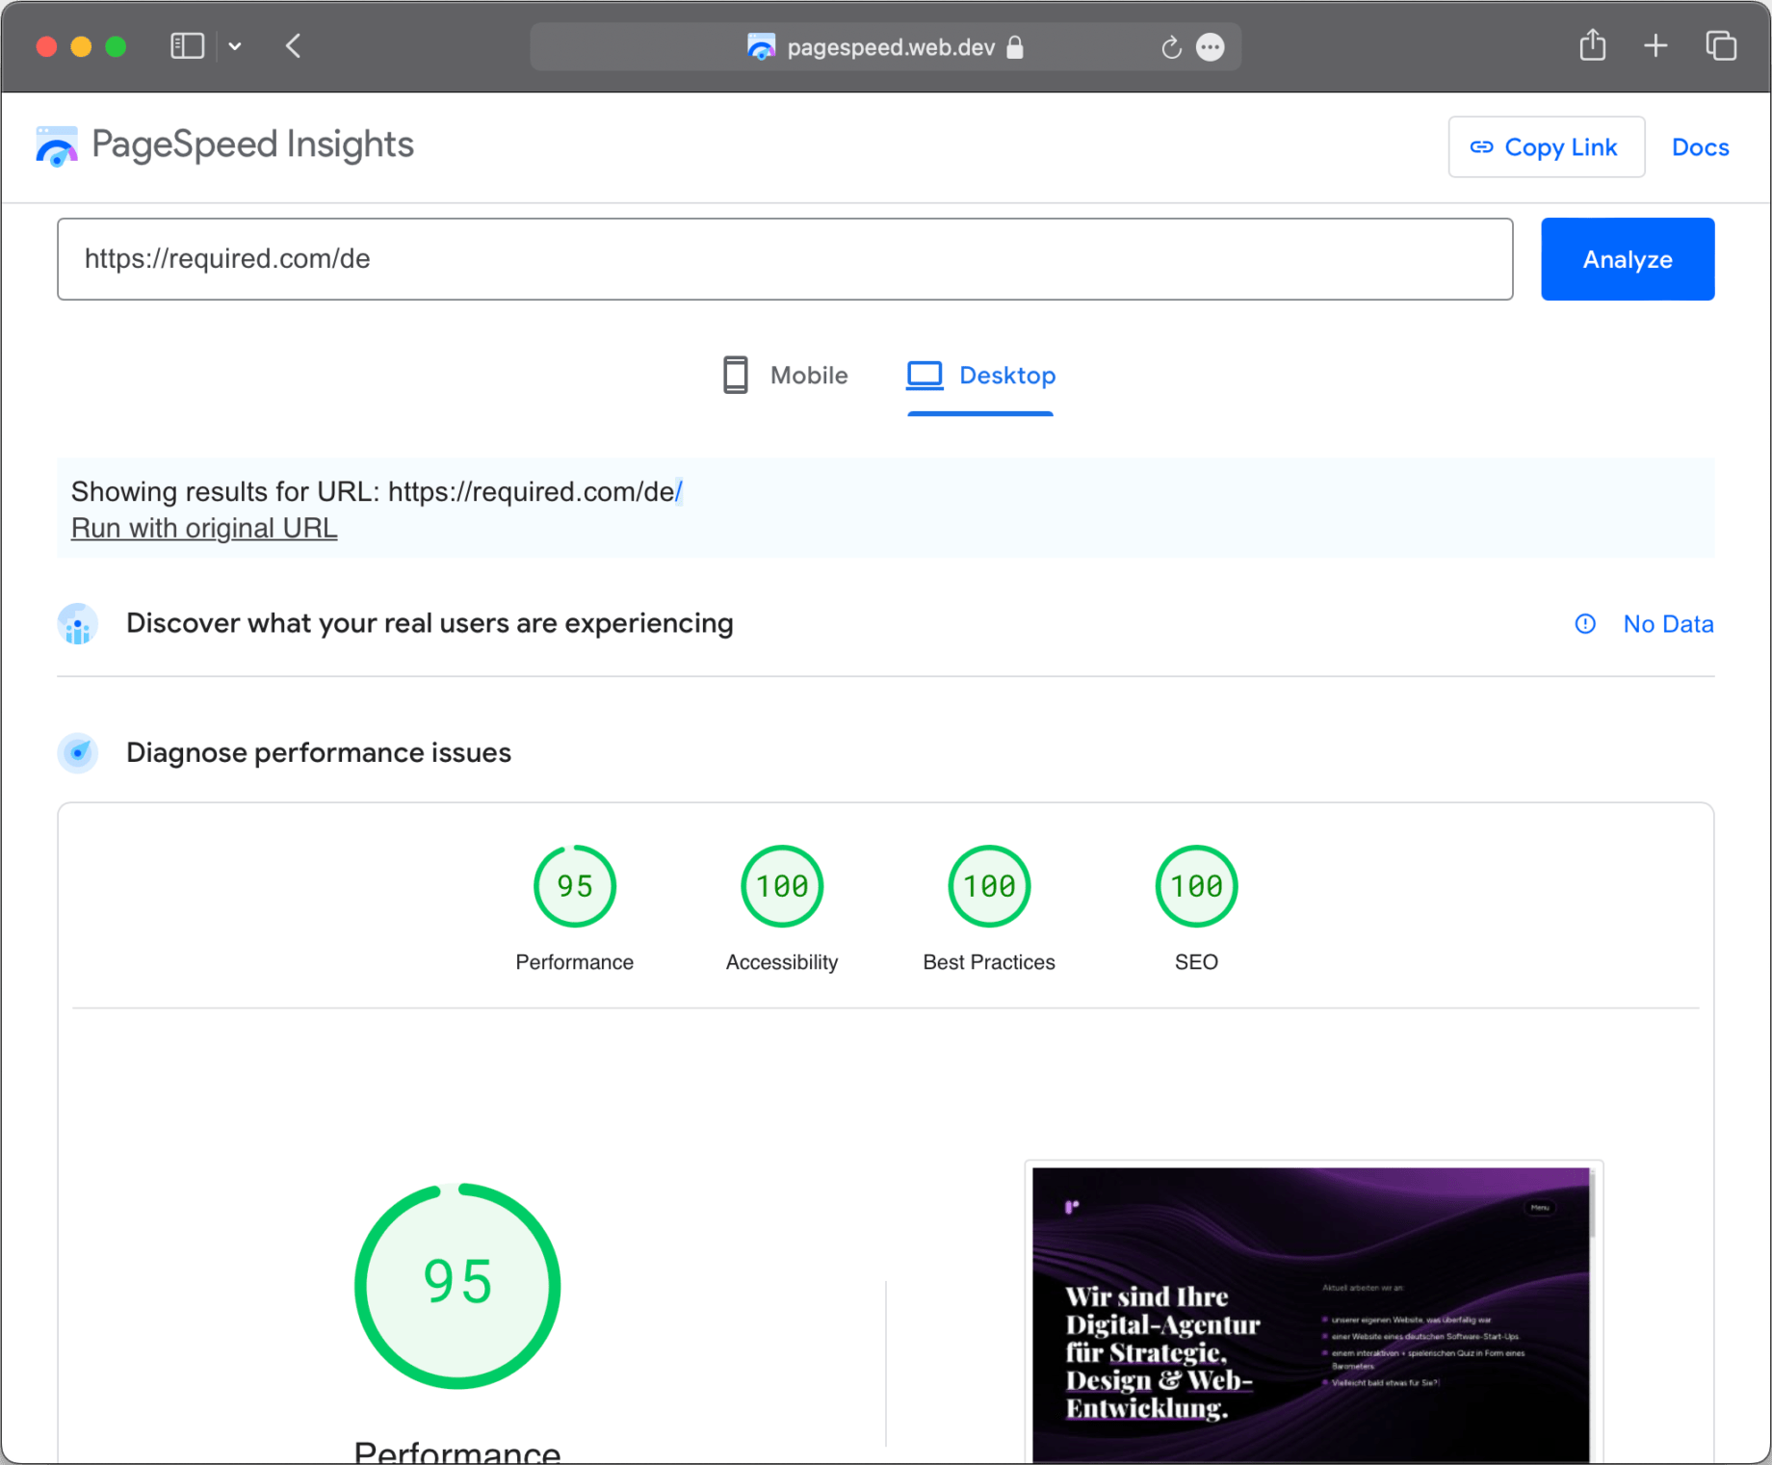The image size is (1772, 1465).
Task: Switch to the Desktop tab
Action: pyautogui.click(x=1007, y=376)
